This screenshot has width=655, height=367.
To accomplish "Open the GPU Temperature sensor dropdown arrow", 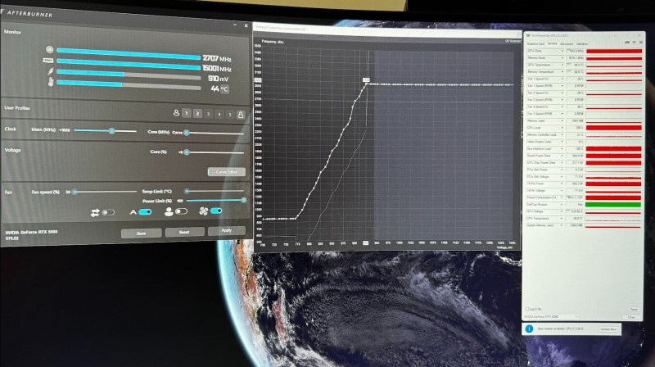I will pos(562,65).
